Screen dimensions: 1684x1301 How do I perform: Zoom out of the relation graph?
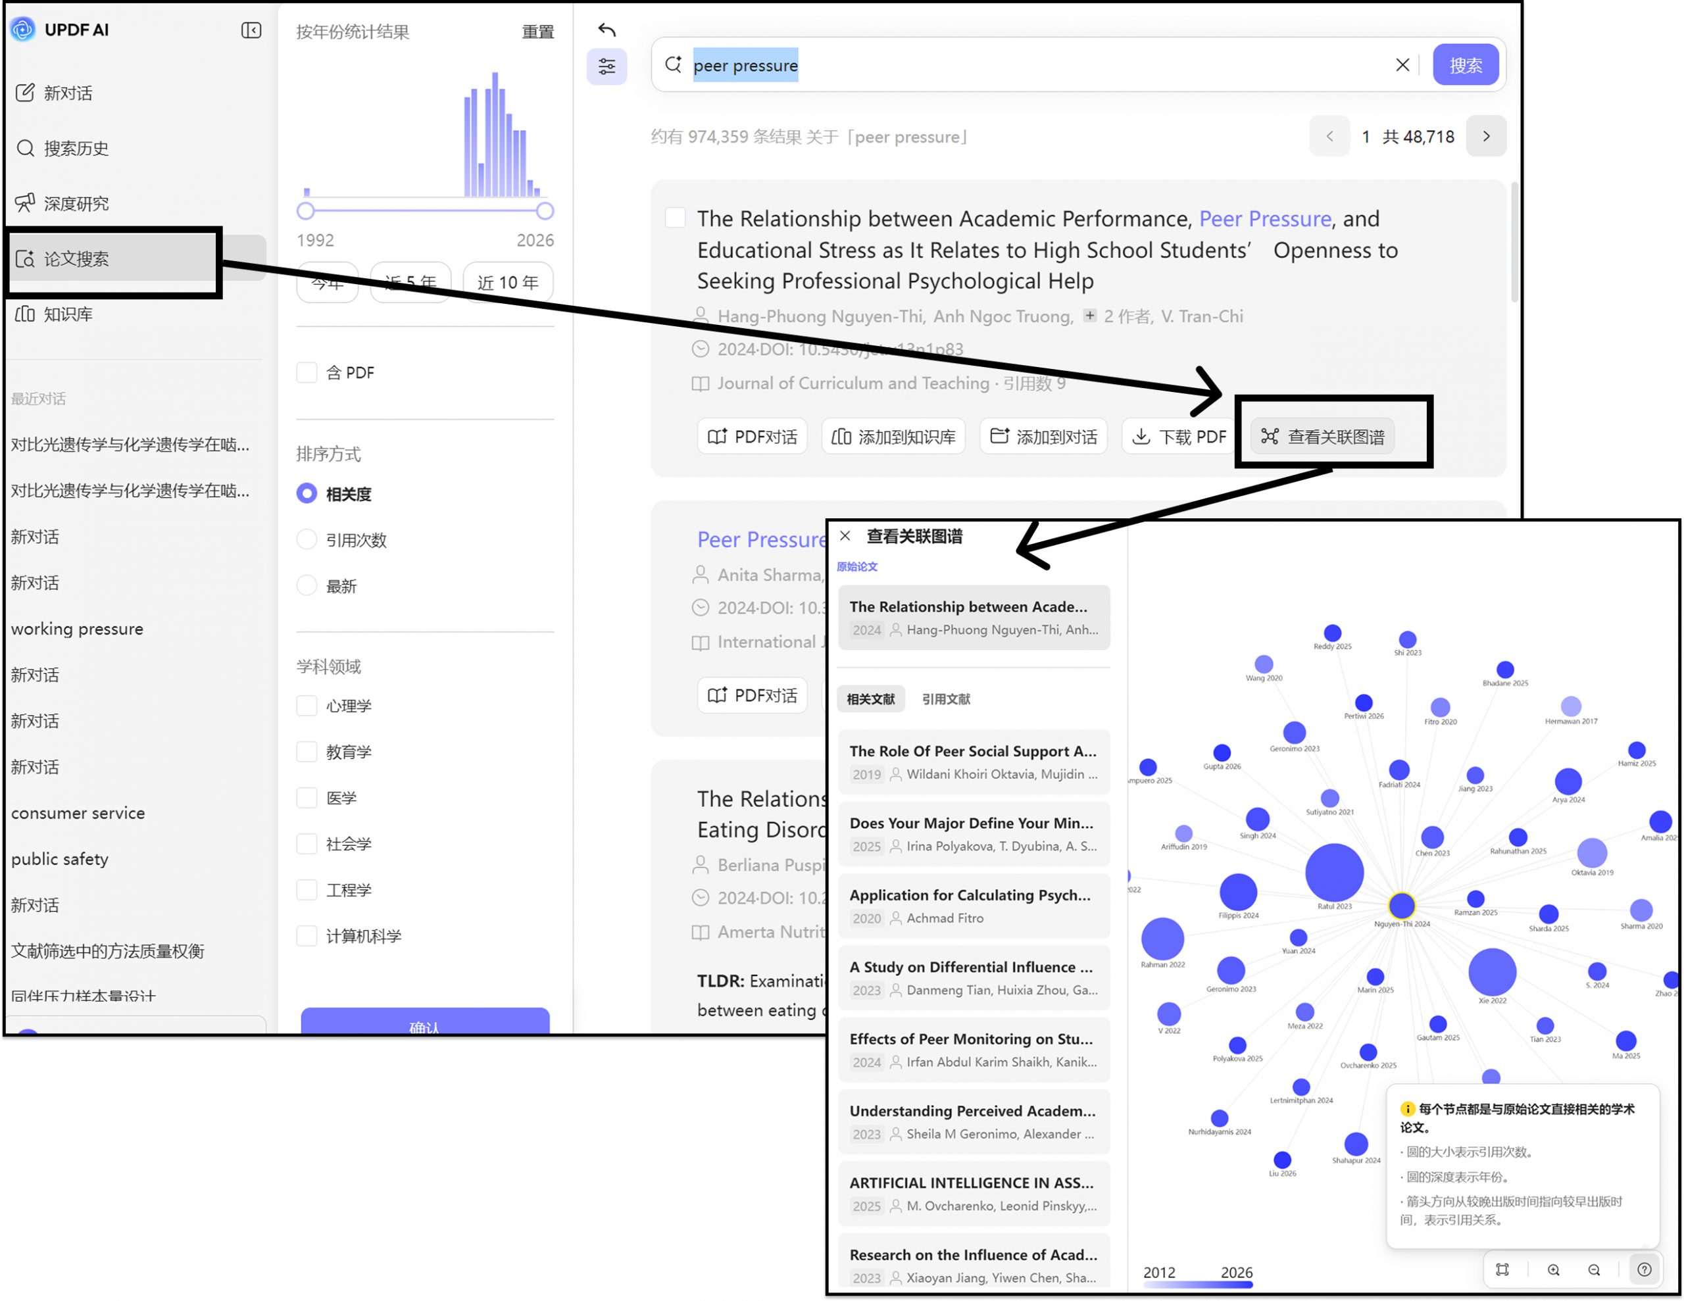(x=1594, y=1269)
